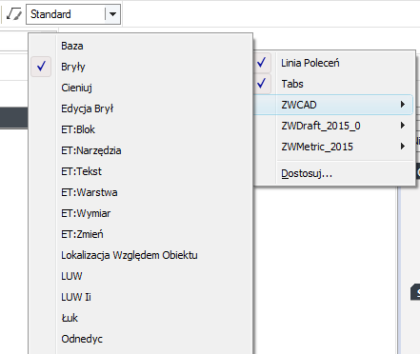Show the ET:Wymiar toolbar

coord(141,213)
